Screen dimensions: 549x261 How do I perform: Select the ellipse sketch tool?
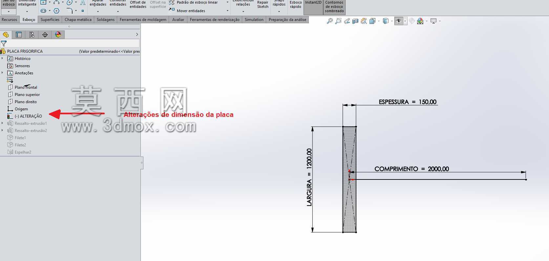click(x=70, y=2)
